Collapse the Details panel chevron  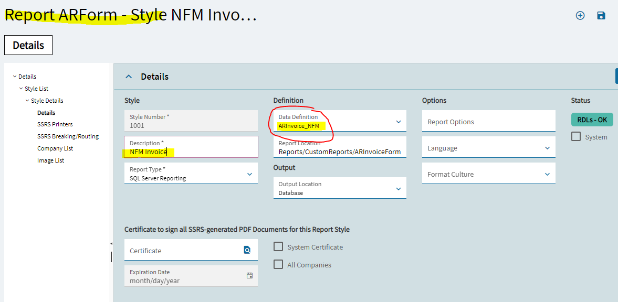point(129,77)
